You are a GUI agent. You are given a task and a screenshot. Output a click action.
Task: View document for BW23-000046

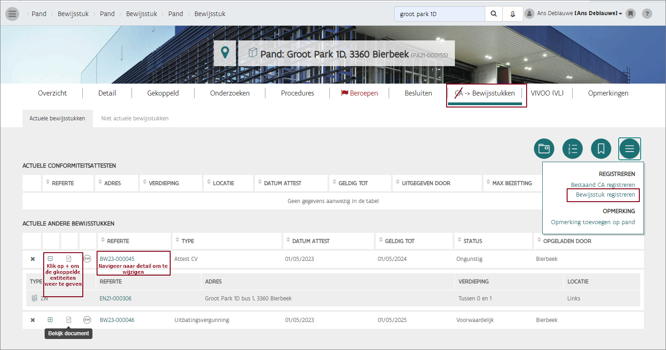tap(69, 320)
